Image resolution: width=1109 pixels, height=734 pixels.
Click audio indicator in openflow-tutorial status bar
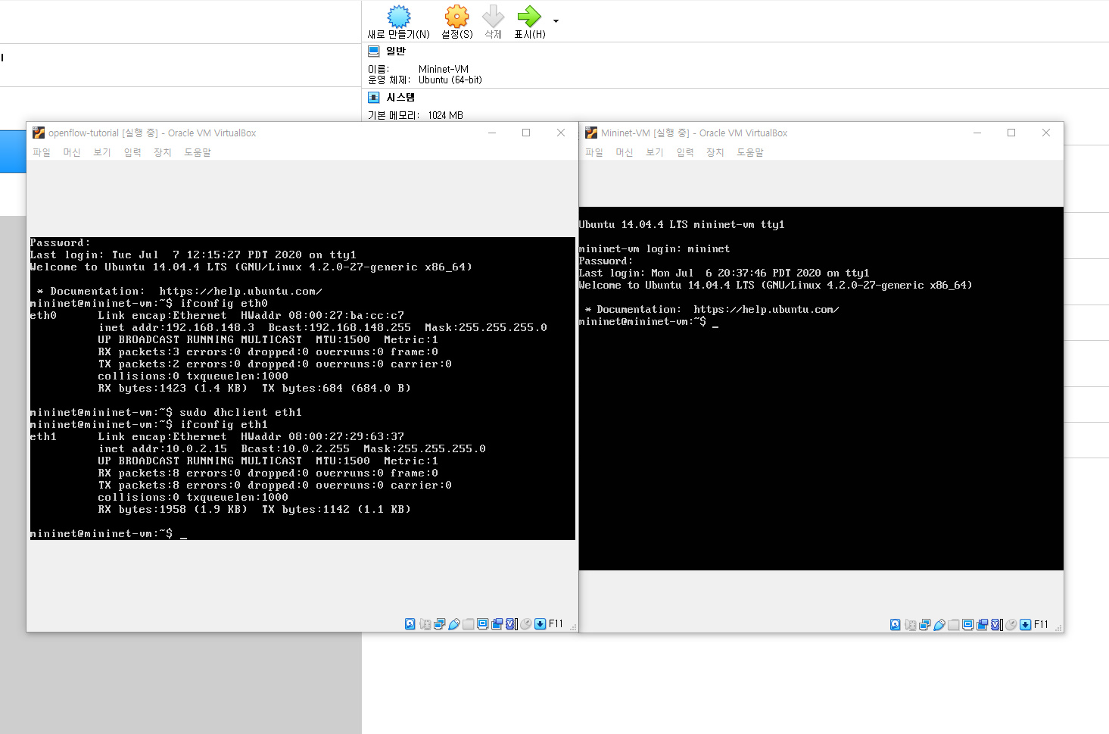coord(425,624)
